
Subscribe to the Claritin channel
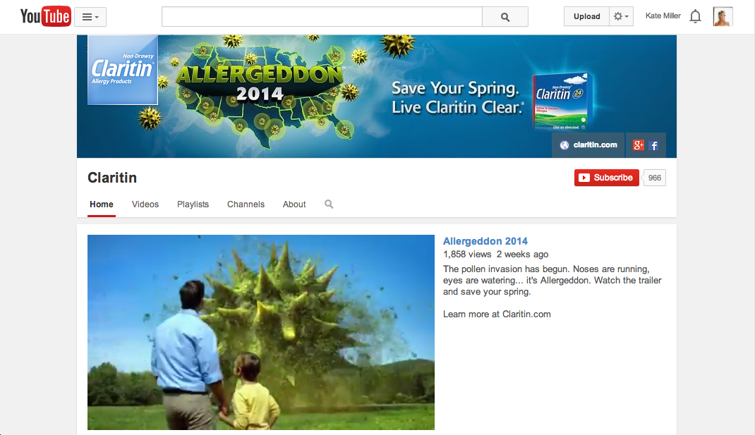[x=606, y=178]
